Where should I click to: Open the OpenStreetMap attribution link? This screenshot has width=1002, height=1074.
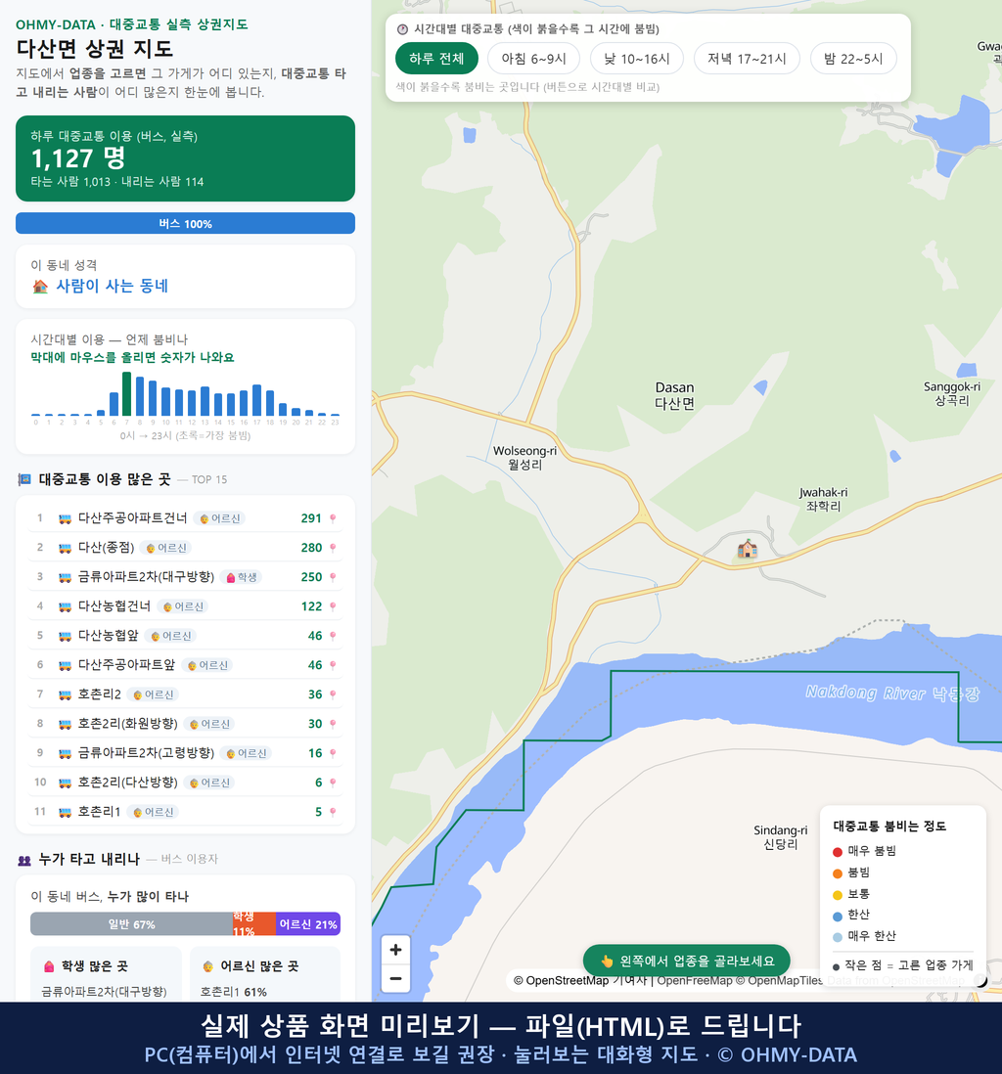(561, 981)
